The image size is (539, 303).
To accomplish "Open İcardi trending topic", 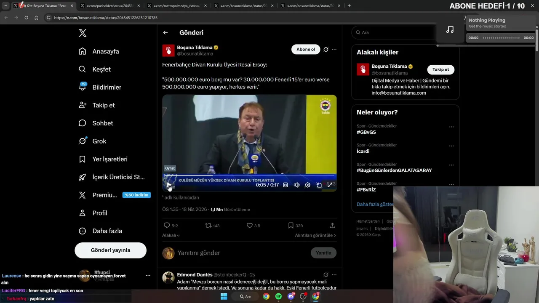I will click(x=363, y=151).
